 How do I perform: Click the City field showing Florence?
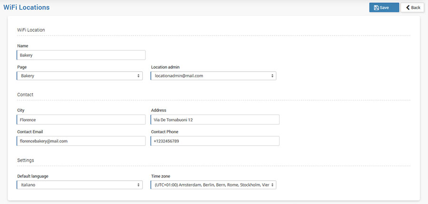[81, 120]
